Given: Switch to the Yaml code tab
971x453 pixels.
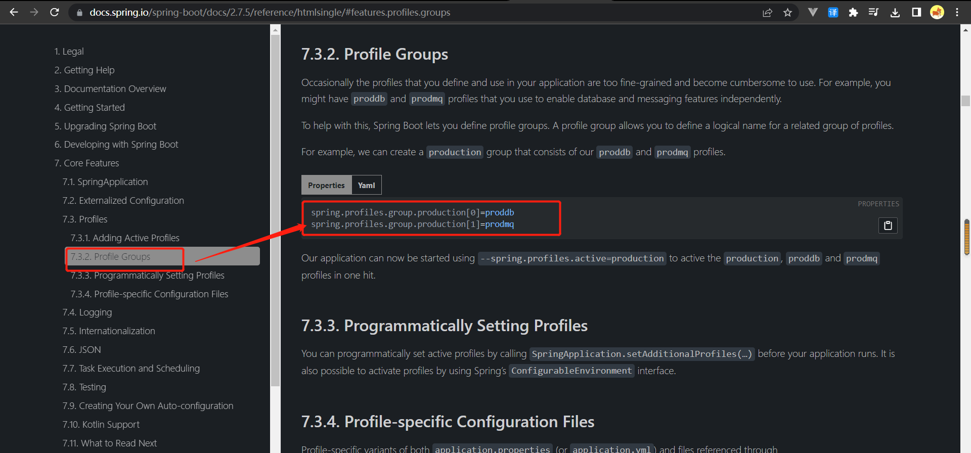Looking at the screenshot, I should coord(366,185).
